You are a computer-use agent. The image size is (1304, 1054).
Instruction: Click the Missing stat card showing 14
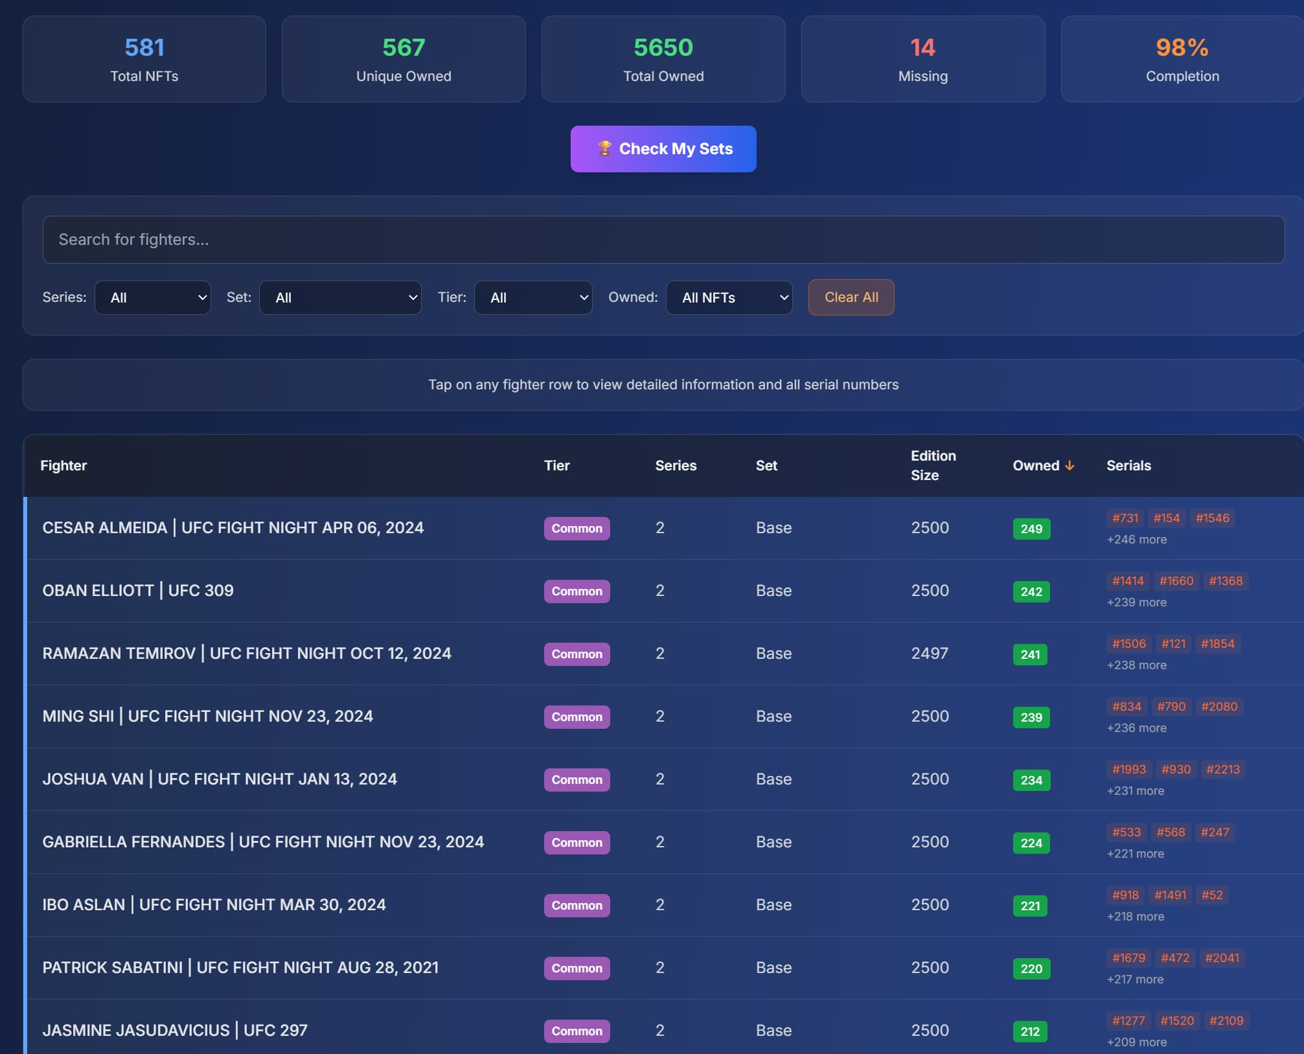922,59
